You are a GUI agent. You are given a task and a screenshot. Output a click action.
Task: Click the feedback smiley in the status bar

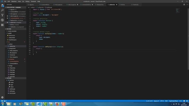pyautogui.click(x=184, y=101)
